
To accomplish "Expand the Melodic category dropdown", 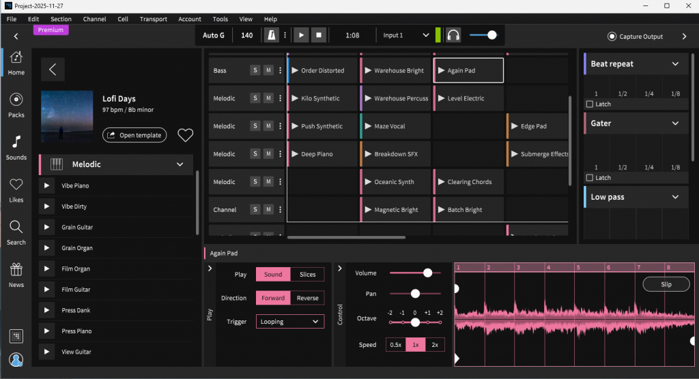I will (x=180, y=164).
